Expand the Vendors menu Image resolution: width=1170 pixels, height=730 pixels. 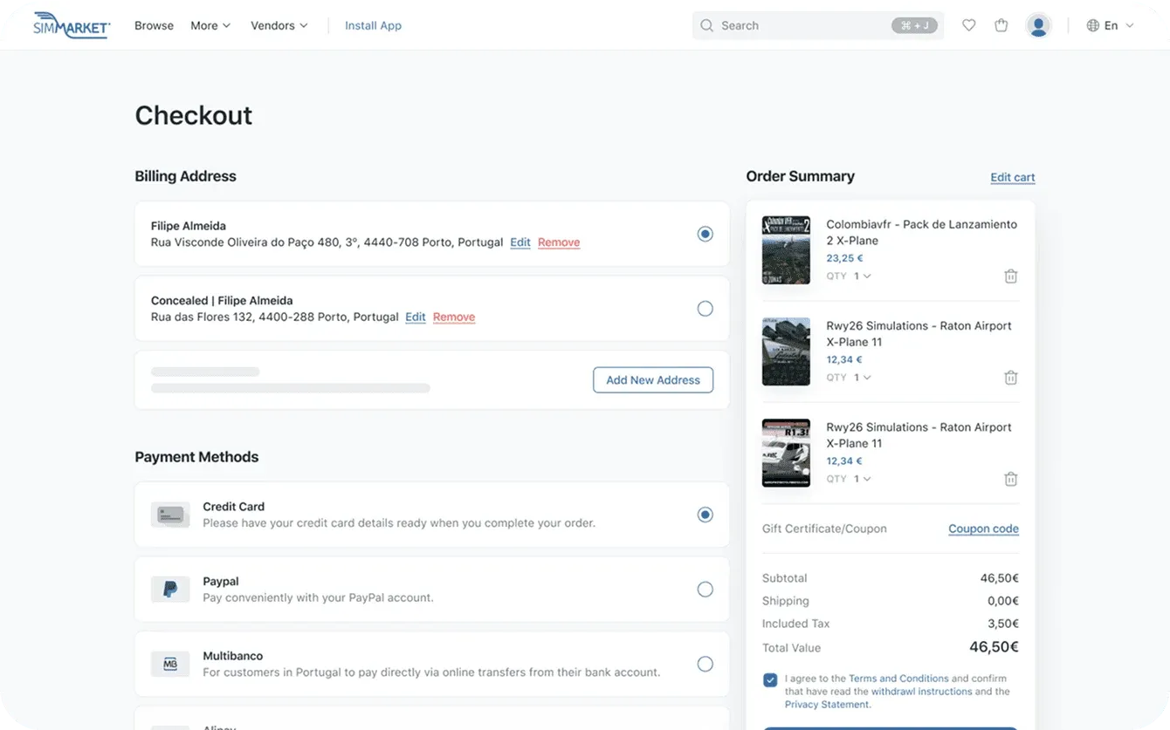[279, 25]
